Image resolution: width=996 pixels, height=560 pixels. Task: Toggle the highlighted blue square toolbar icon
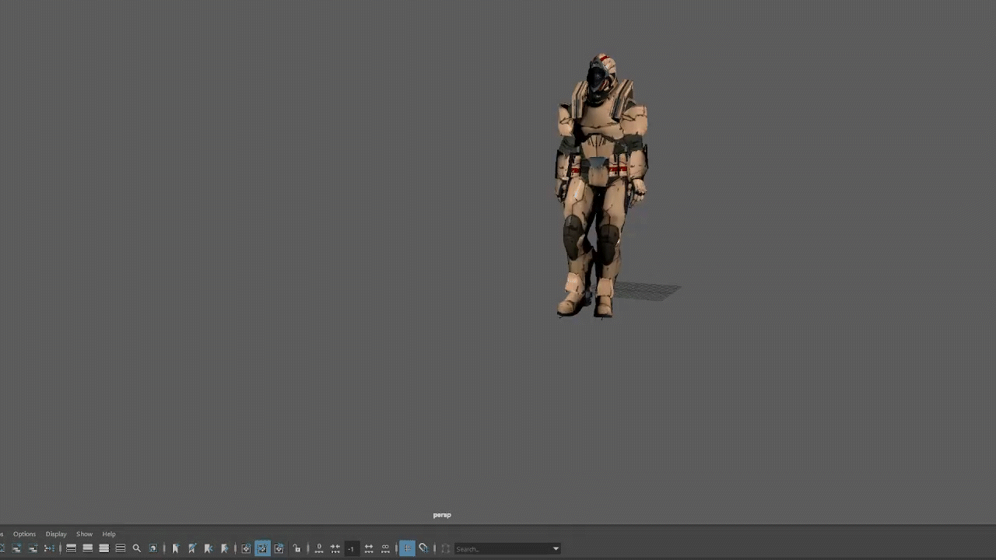[262, 548]
